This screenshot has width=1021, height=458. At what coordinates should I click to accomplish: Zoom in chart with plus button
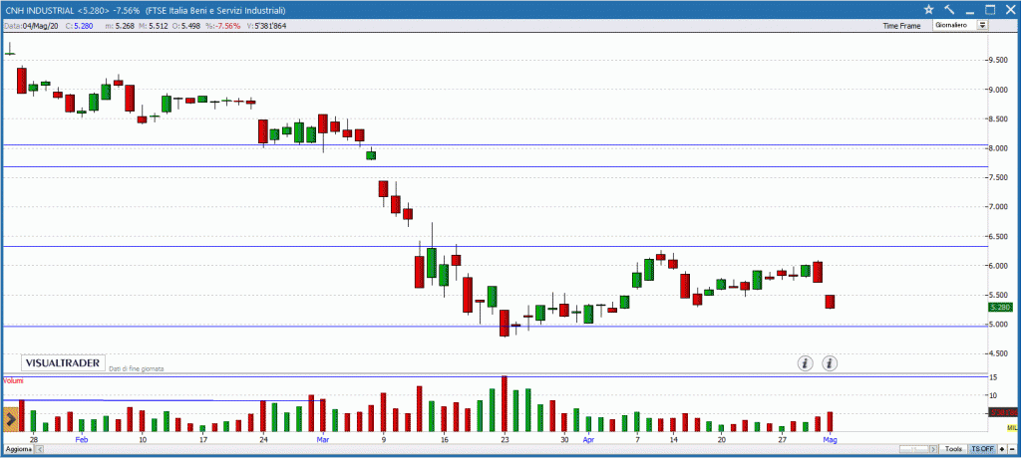1001,449
